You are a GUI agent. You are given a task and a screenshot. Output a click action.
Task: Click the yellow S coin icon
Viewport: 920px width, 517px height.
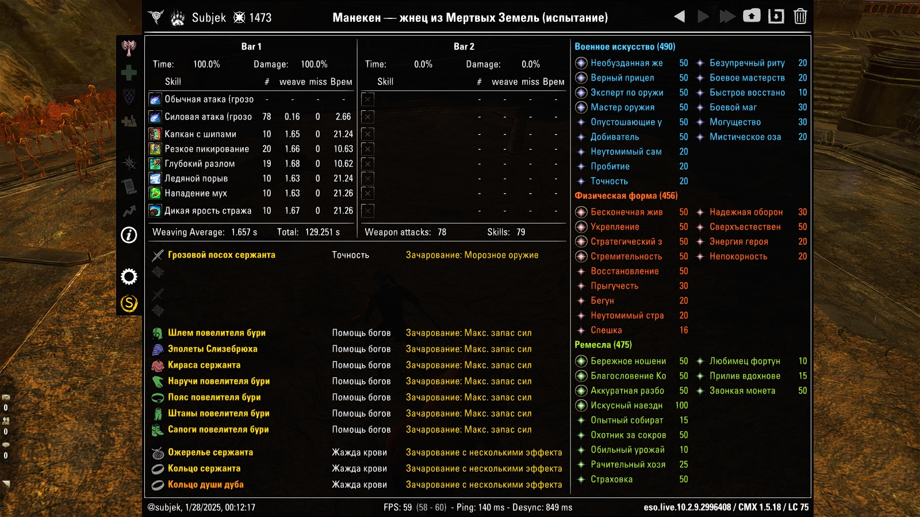(x=129, y=303)
